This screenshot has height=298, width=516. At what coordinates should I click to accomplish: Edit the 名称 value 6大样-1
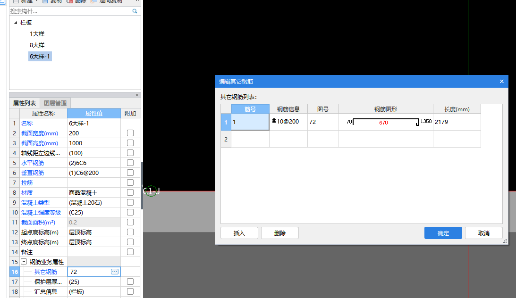tap(94, 124)
